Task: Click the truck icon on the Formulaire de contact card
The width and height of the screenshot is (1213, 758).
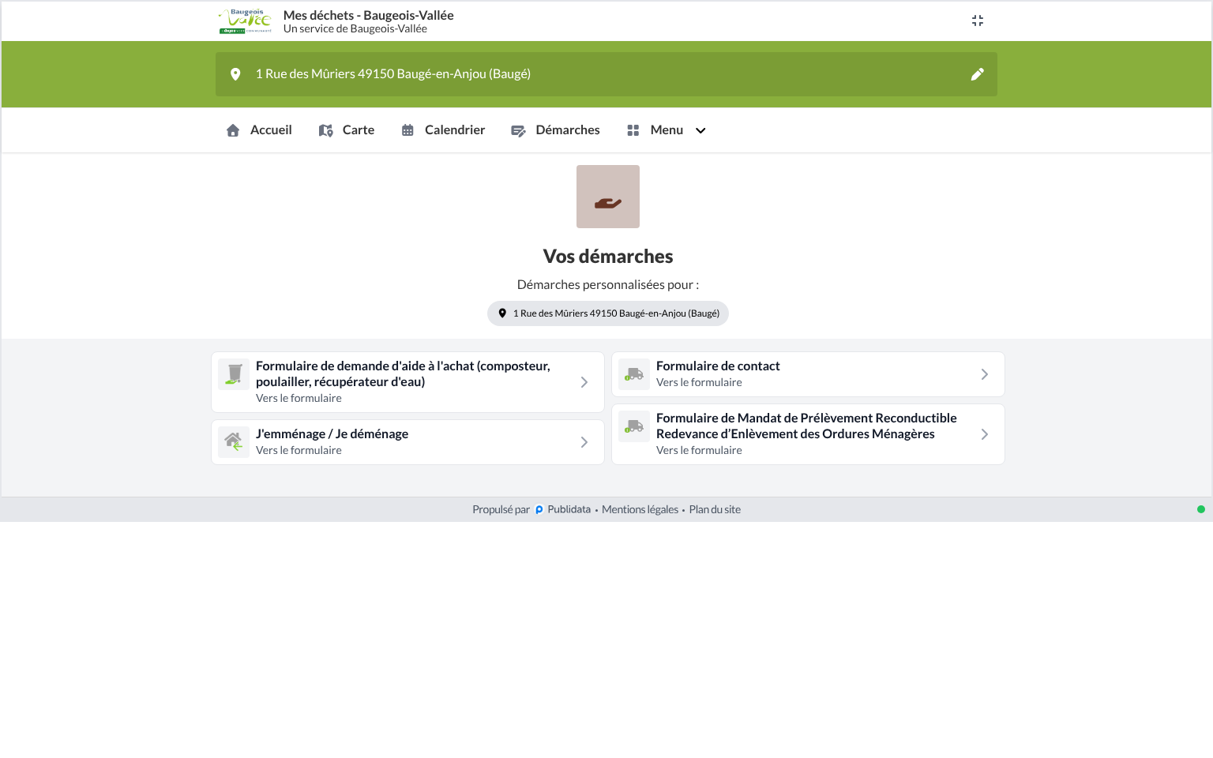Action: tap(634, 374)
